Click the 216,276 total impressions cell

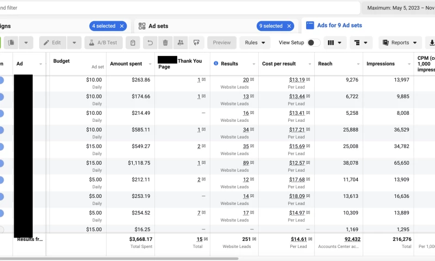click(x=402, y=239)
